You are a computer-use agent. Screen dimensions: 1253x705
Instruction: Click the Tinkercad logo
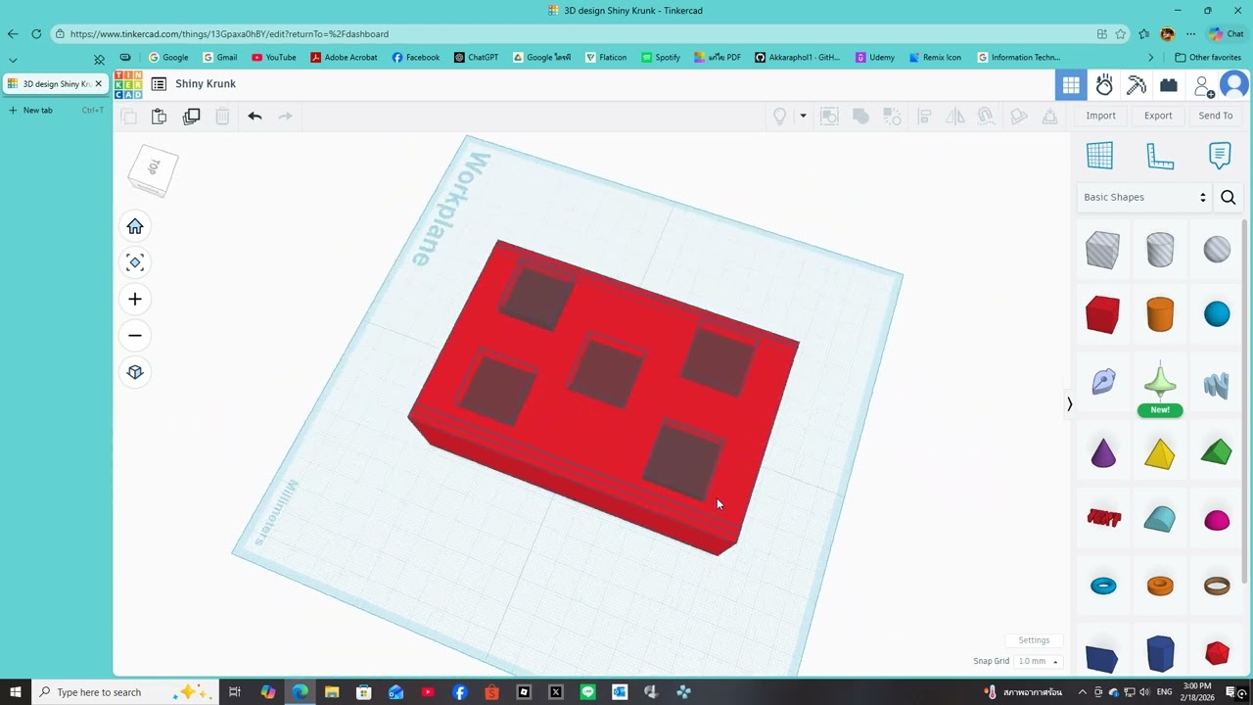click(128, 84)
